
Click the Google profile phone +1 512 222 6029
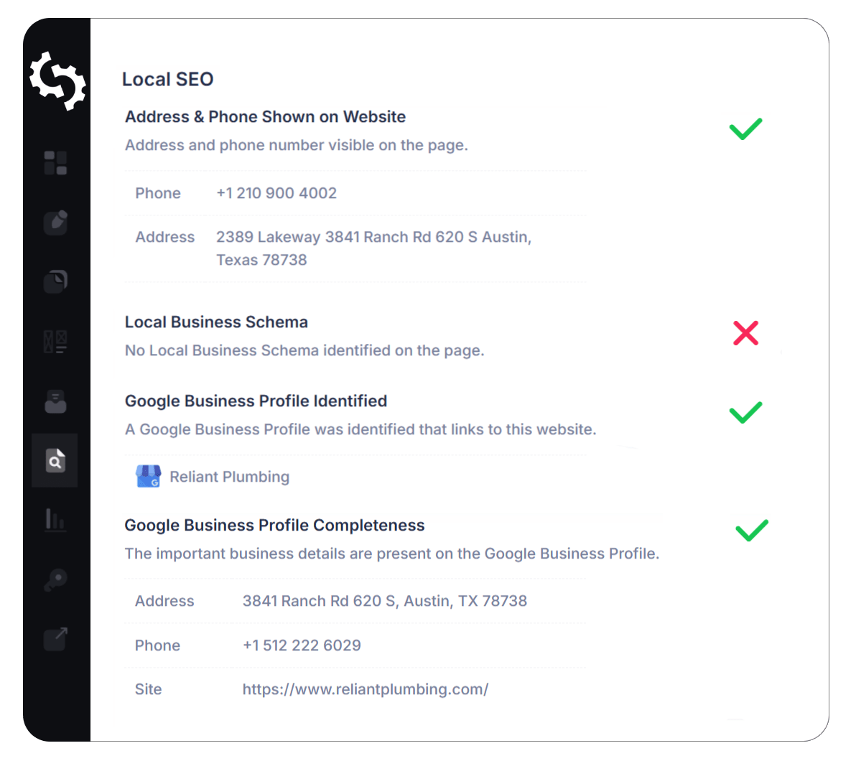tap(302, 645)
